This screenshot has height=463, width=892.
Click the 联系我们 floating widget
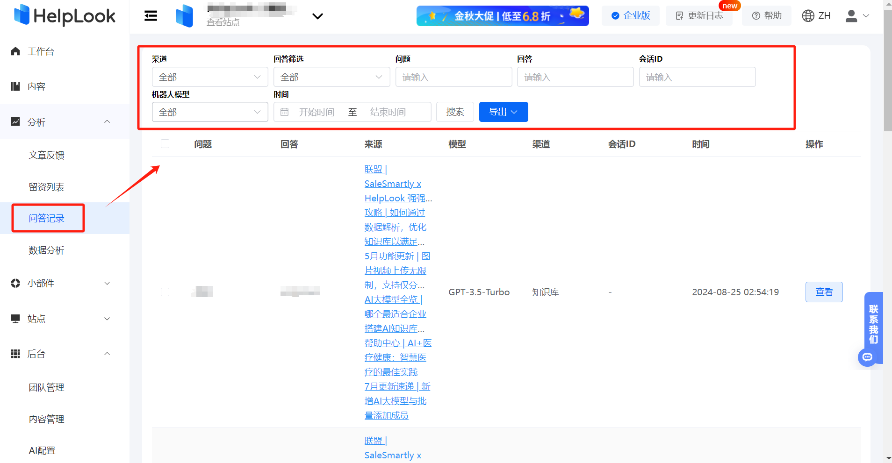point(873,324)
